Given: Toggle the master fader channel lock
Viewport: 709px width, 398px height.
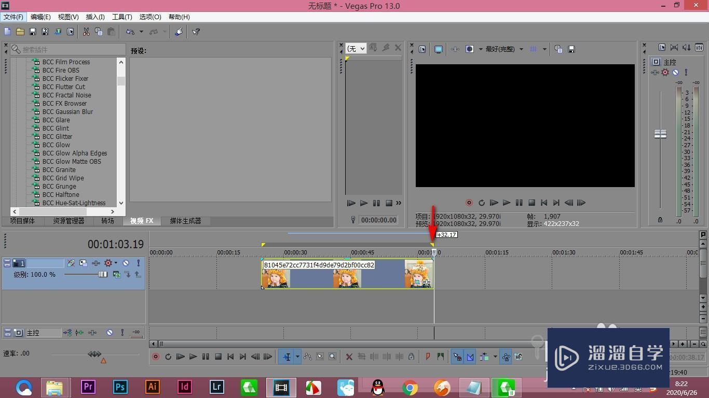Looking at the screenshot, I should tap(660, 220).
